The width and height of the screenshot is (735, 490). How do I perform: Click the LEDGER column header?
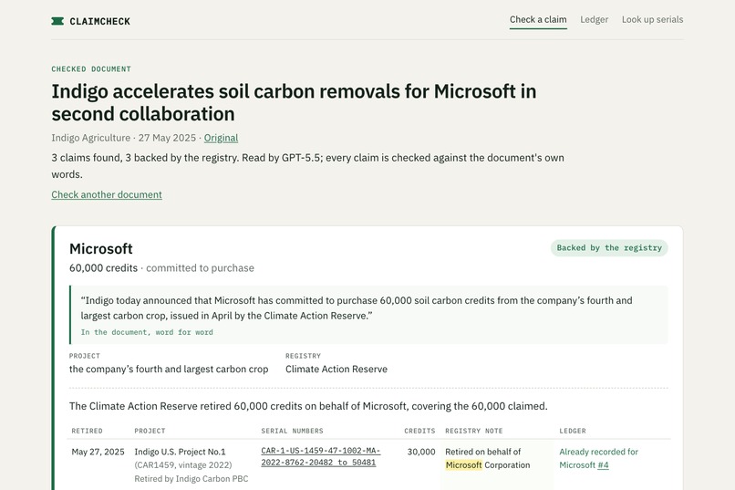(573, 431)
